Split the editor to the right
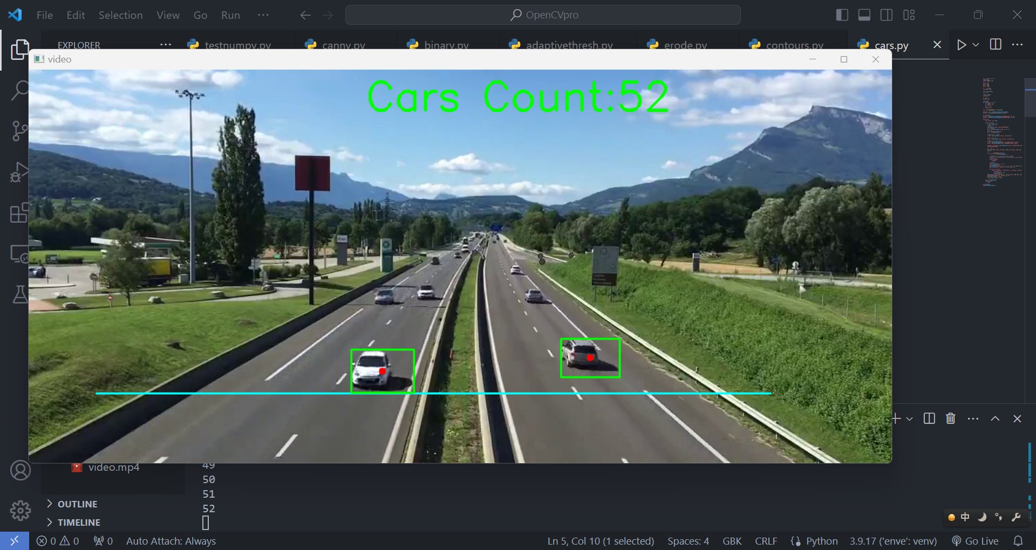Viewport: 1036px width, 550px height. 996,45
